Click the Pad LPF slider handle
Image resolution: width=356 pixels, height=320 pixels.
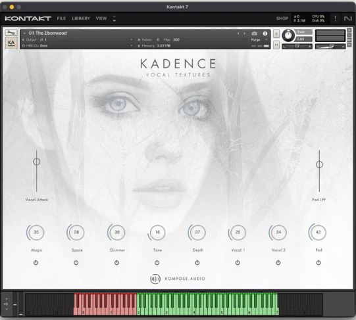coord(319,165)
